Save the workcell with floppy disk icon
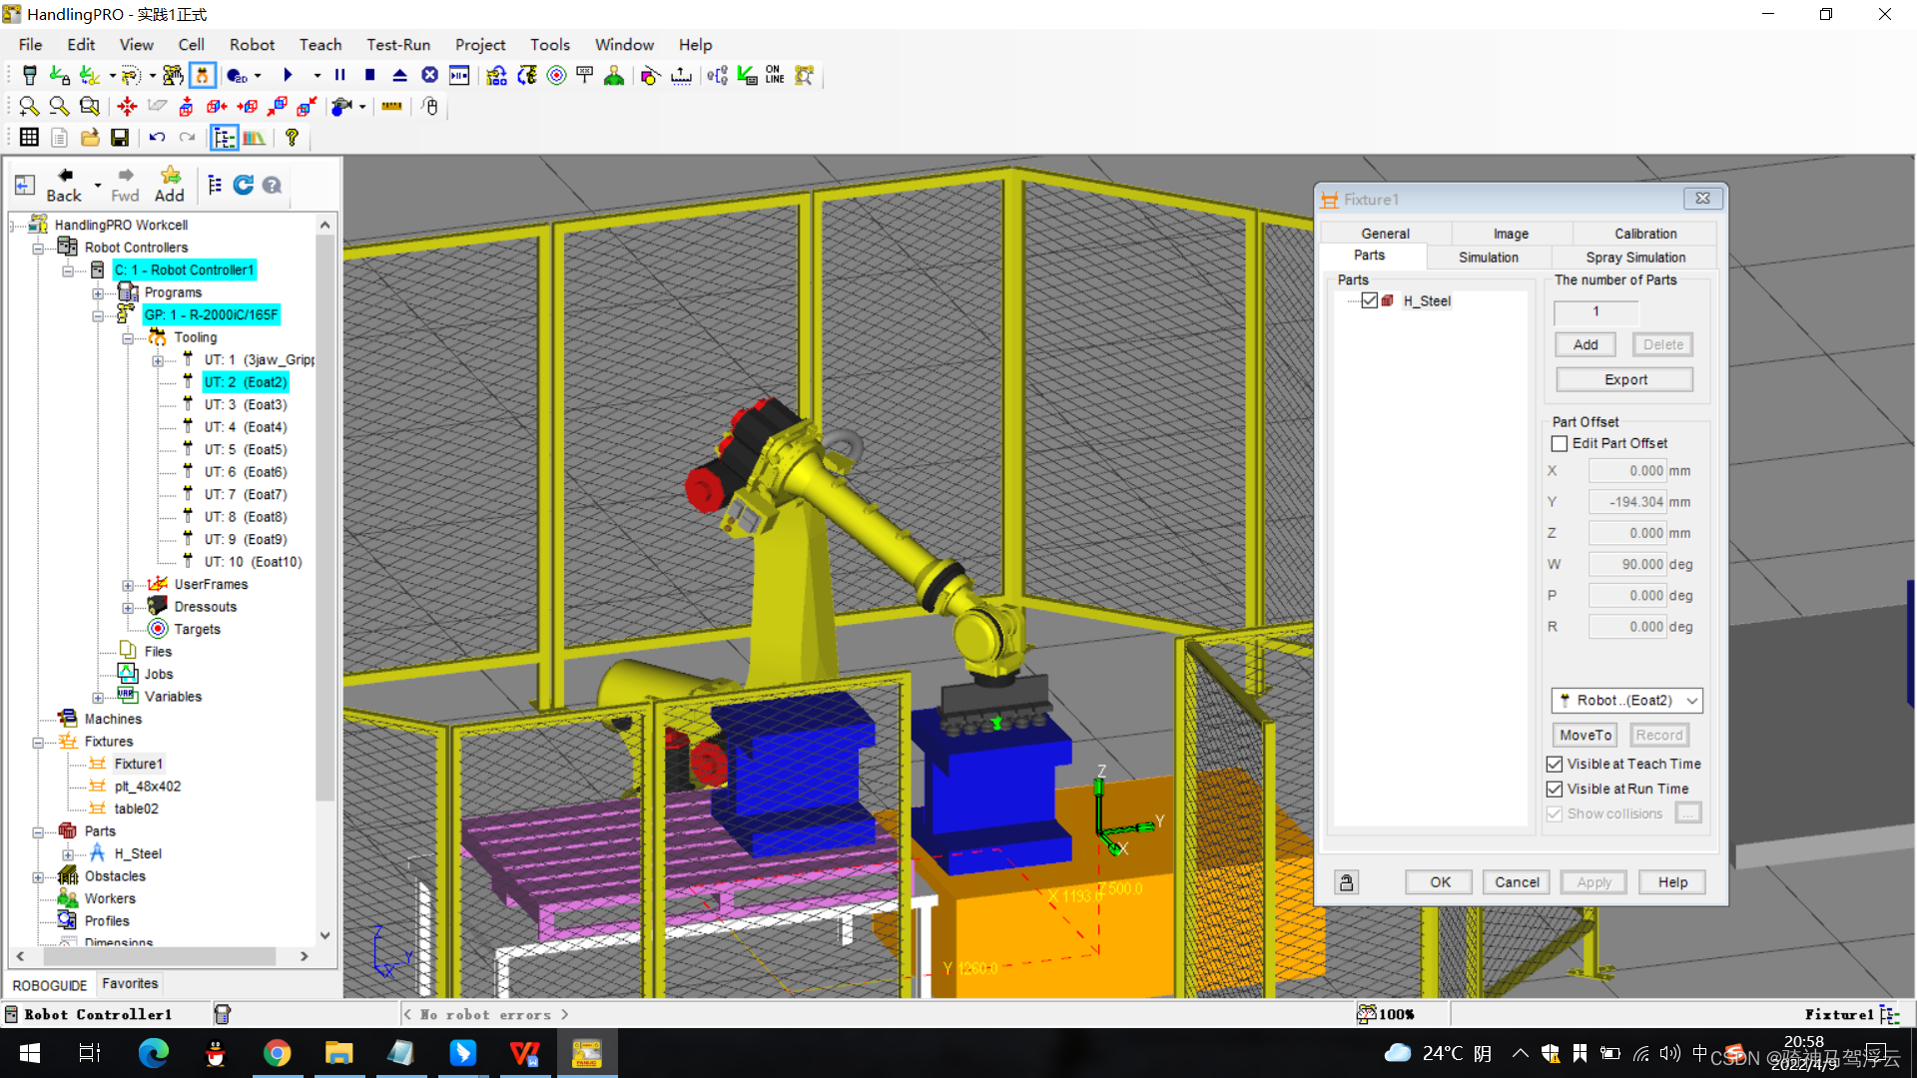Viewport: 1917px width, 1078px height. pos(120,138)
